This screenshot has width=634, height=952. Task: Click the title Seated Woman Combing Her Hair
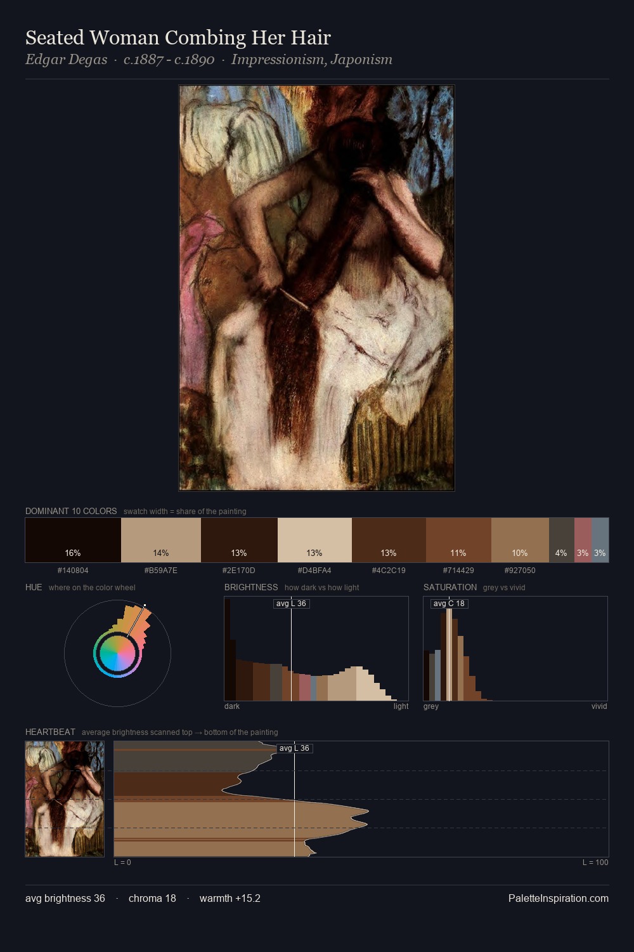tap(178, 37)
